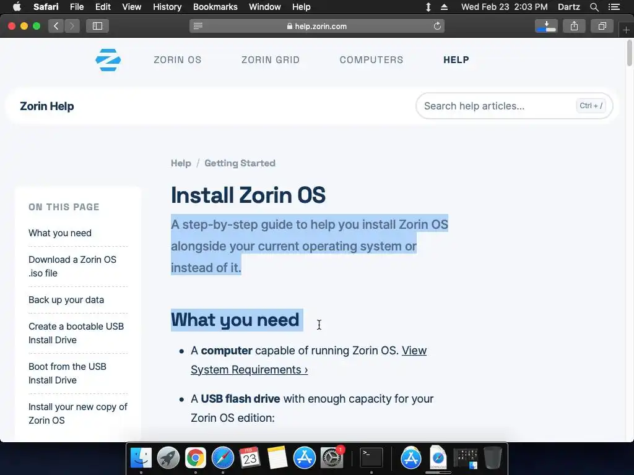Click the Zorin logo icon
Image resolution: width=634 pixels, height=475 pixels.
pyautogui.click(x=108, y=60)
